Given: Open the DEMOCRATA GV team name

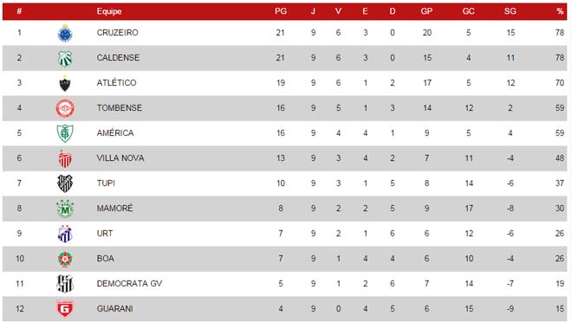Looking at the screenshot, I should pyautogui.click(x=129, y=284).
